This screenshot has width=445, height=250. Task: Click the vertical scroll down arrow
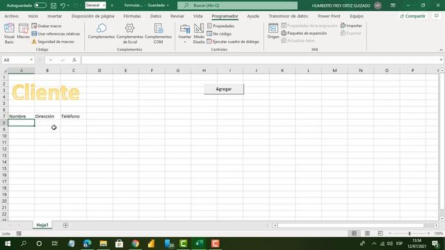click(442, 219)
